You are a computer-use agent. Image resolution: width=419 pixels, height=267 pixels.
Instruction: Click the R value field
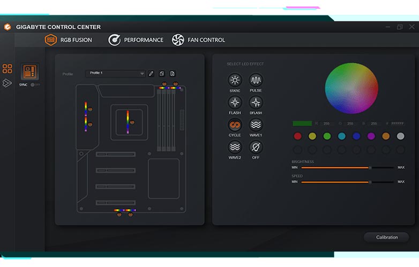click(326, 123)
